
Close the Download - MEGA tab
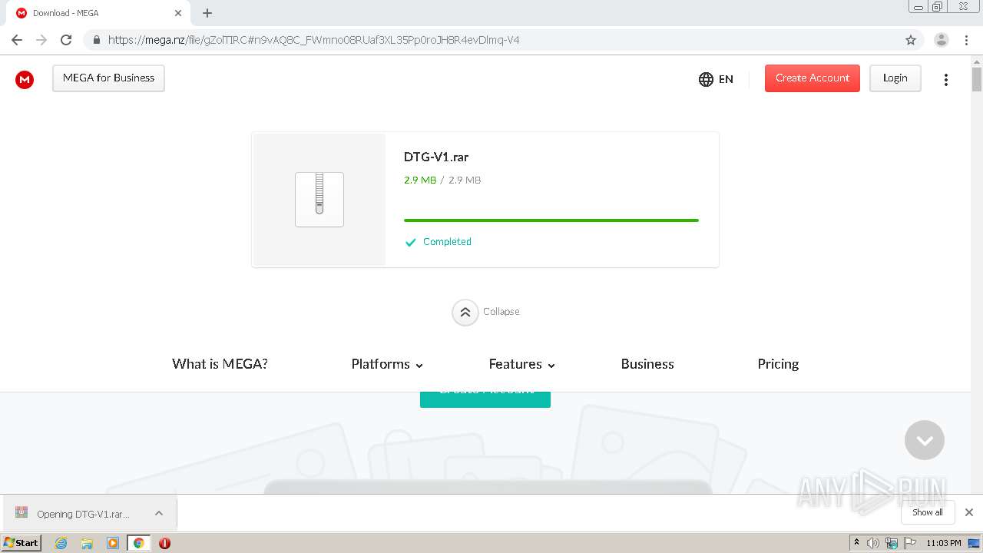tap(178, 13)
